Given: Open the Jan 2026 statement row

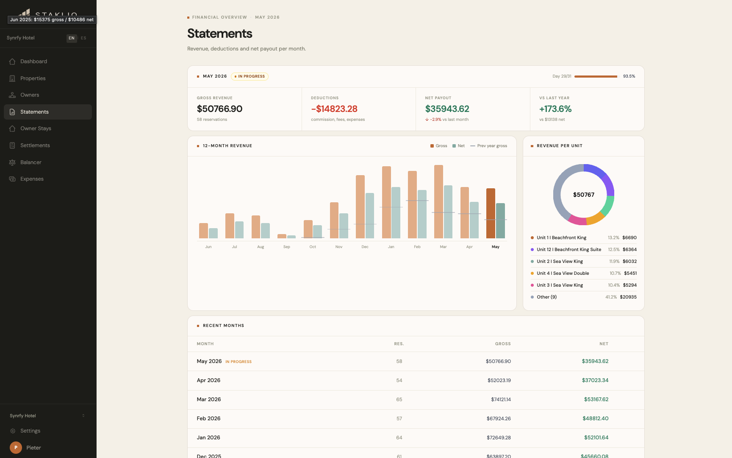Looking at the screenshot, I should 416,438.
